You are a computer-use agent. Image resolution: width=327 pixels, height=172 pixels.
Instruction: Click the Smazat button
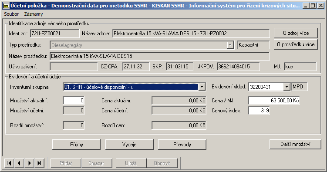(96, 163)
